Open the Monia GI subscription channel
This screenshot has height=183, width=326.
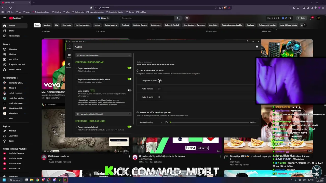[x=15, y=88]
